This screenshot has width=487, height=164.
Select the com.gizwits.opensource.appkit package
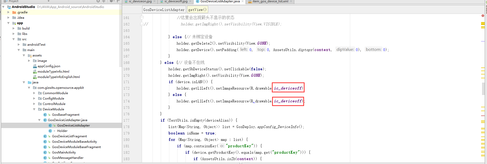(x=61, y=88)
